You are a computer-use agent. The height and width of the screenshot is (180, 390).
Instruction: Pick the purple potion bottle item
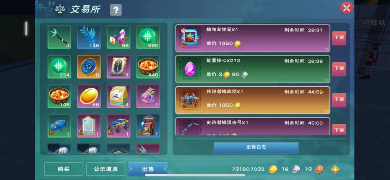pos(148,96)
